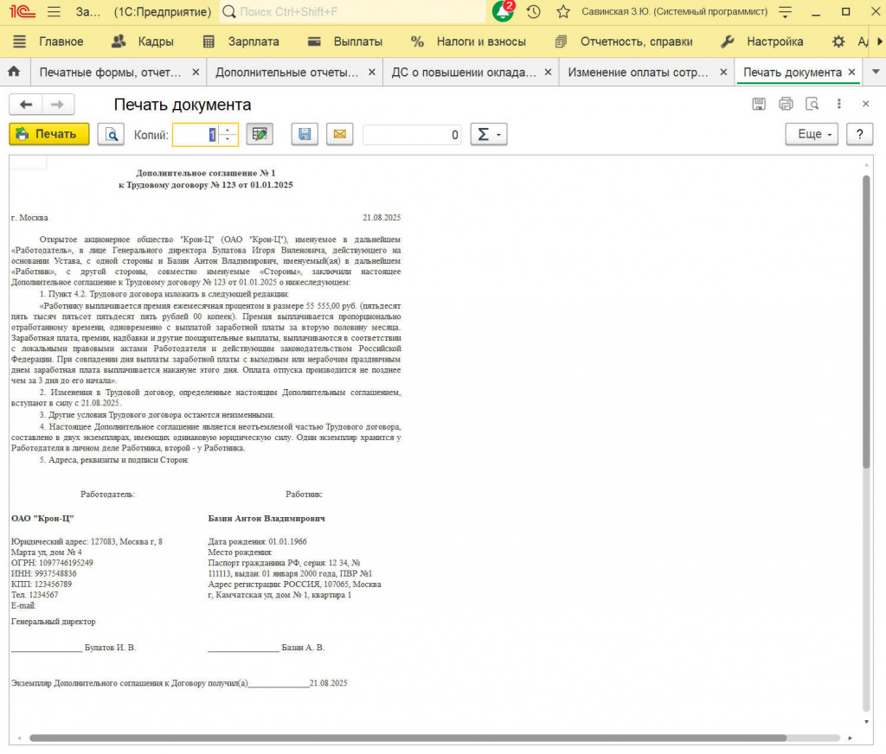Open the Кадры section
The height and width of the screenshot is (754, 886).
pos(143,42)
